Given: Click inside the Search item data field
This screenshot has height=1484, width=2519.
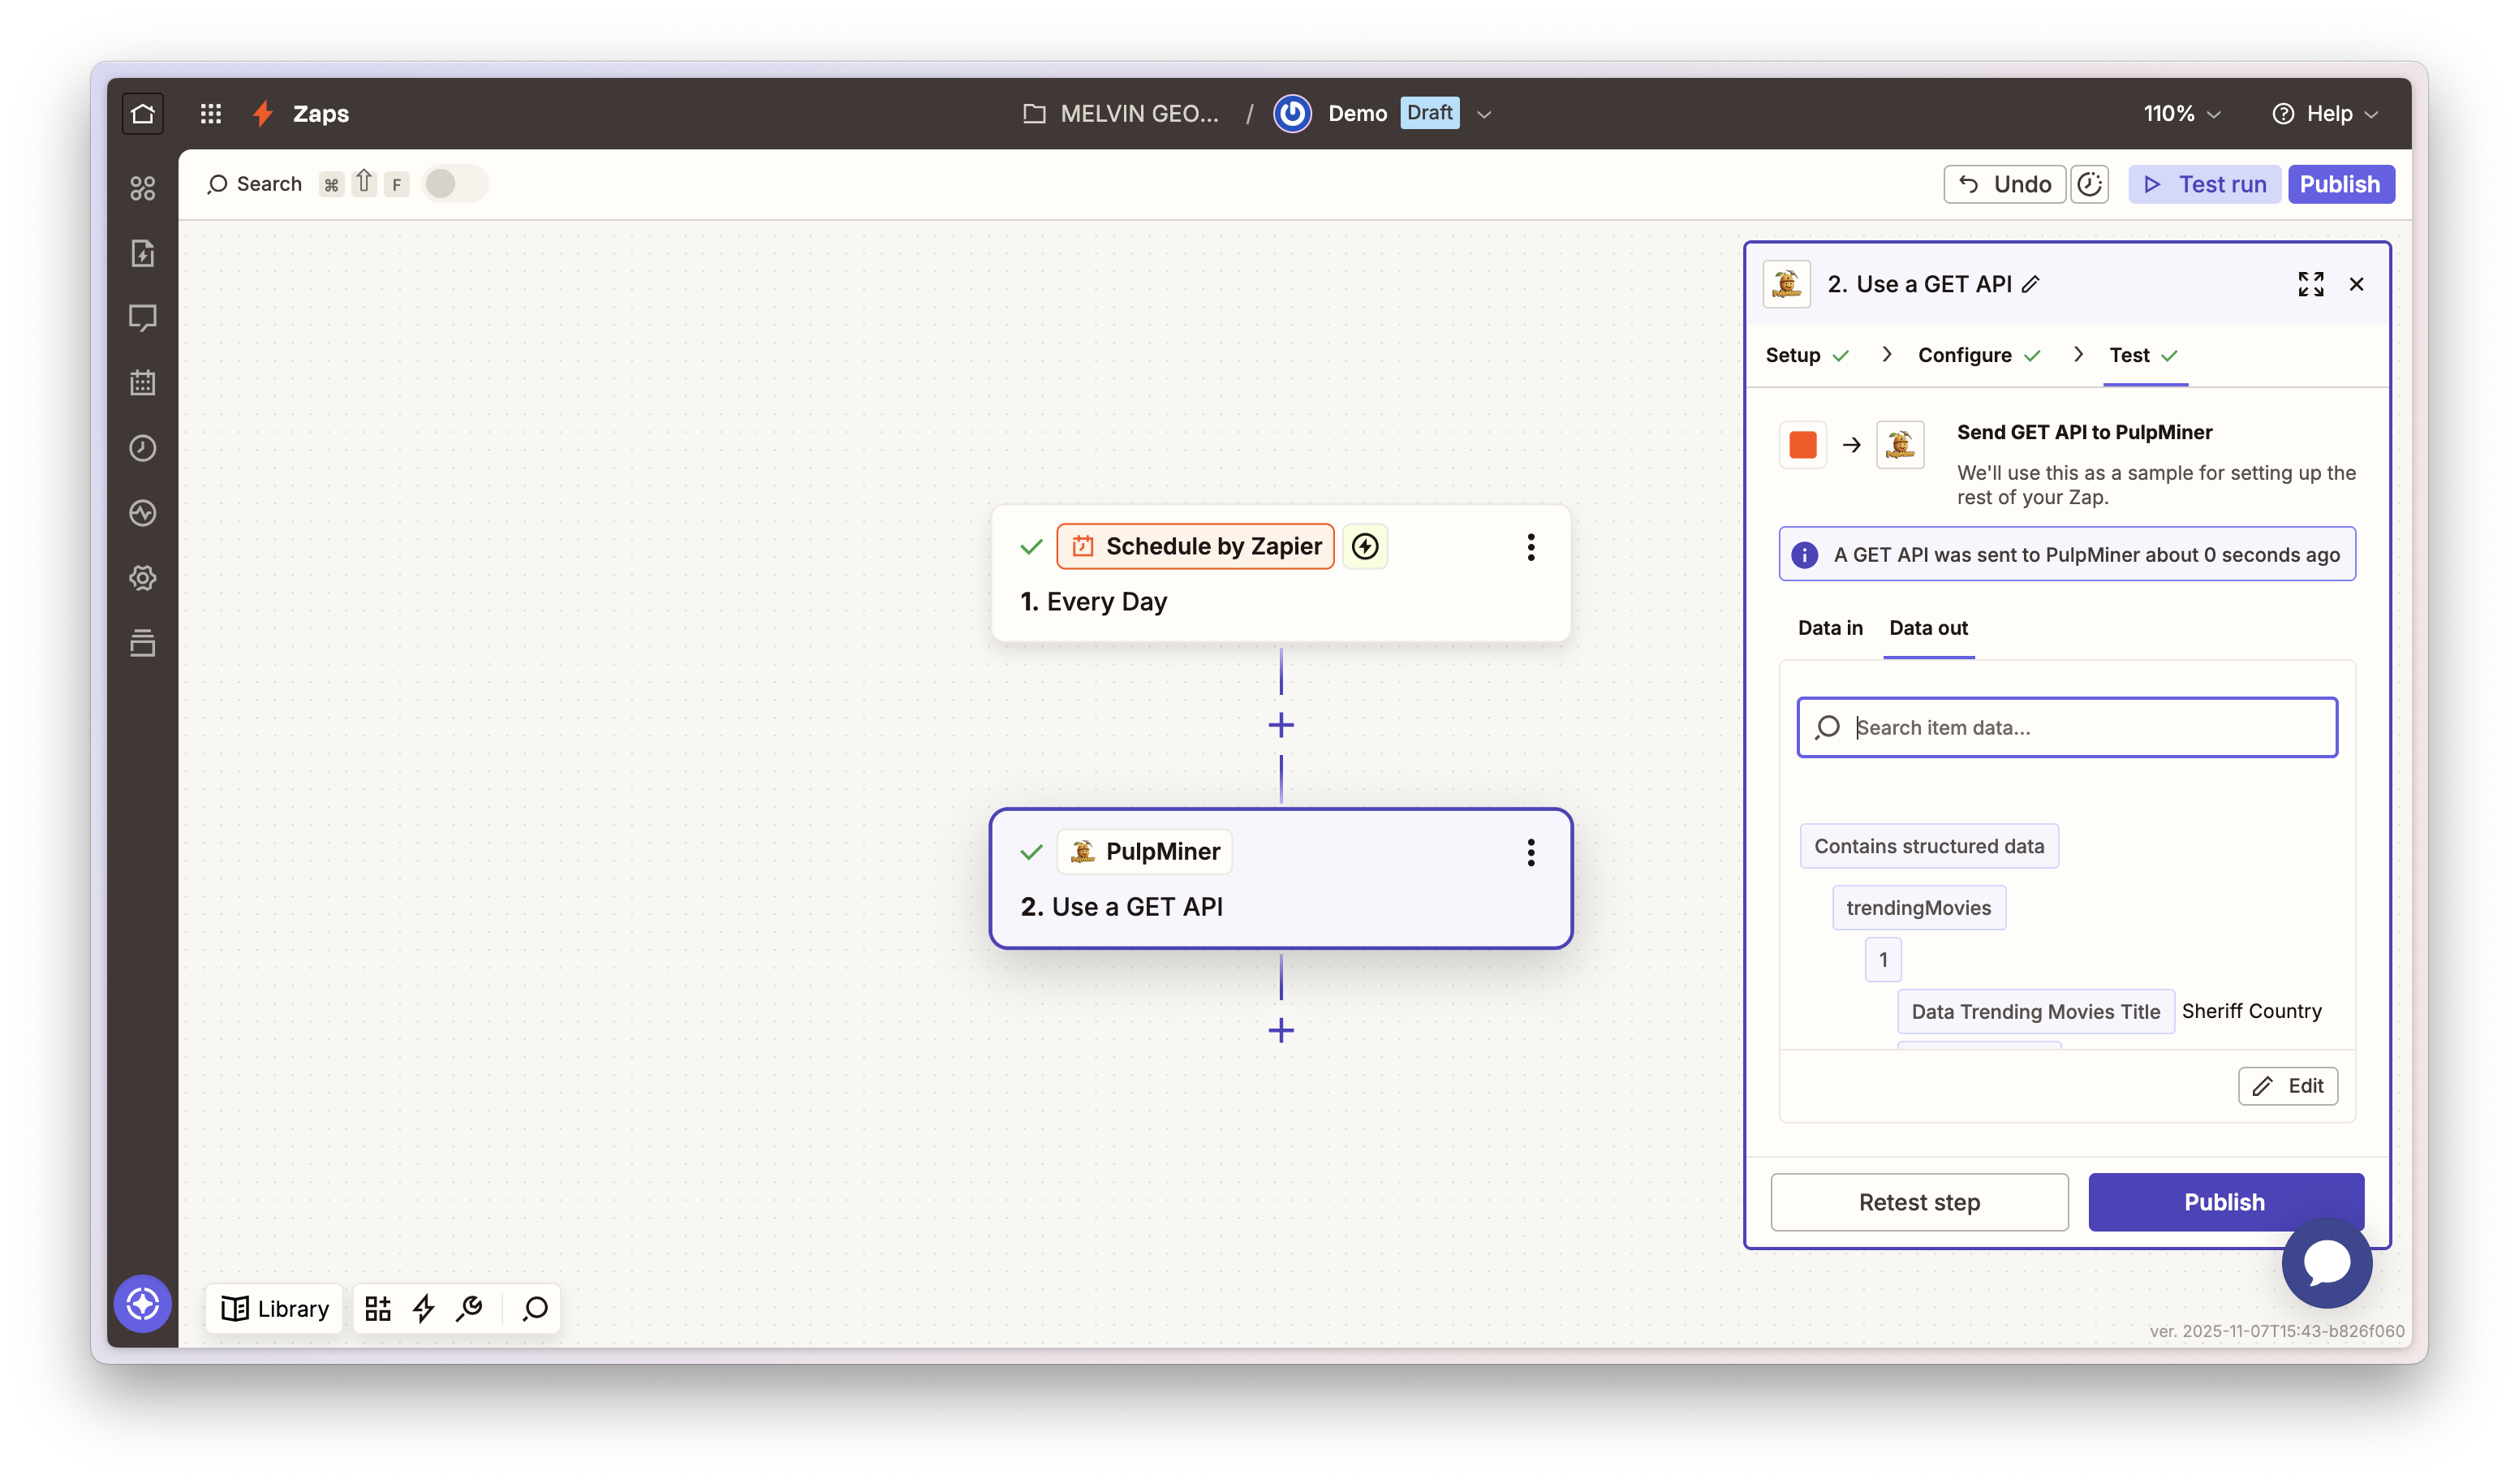Looking at the screenshot, I should coord(2065,727).
